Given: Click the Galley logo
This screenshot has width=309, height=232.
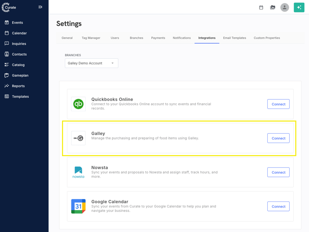Looking at the screenshot, I should point(78,138).
